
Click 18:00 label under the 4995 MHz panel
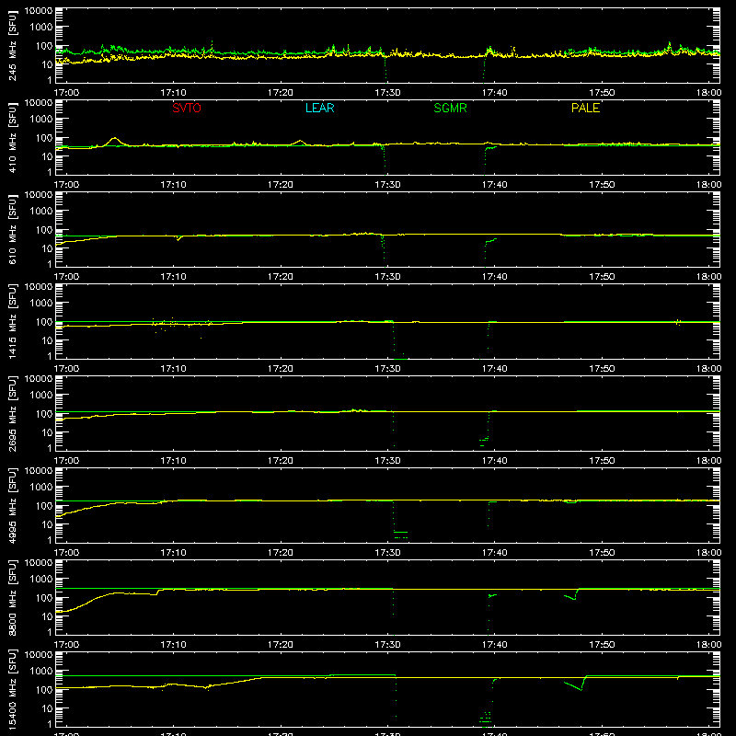point(708,553)
